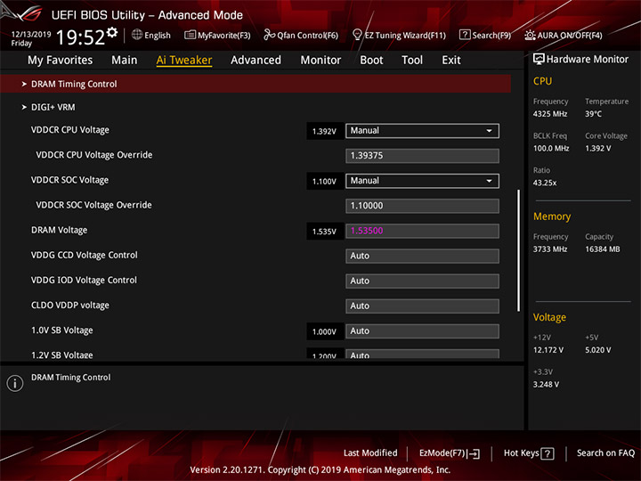Image resolution: width=641 pixels, height=481 pixels.
Task: Click the CLDO VDDP voltage Auto field
Action: click(422, 306)
